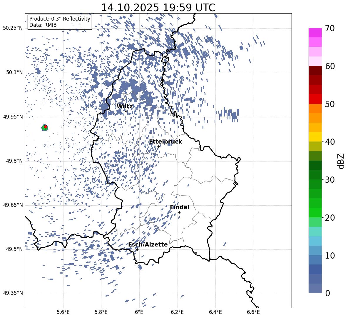Image resolution: width=348 pixels, height=318 pixels.
Task: Click the 6.4°E longitude tick label
Action: point(215,312)
